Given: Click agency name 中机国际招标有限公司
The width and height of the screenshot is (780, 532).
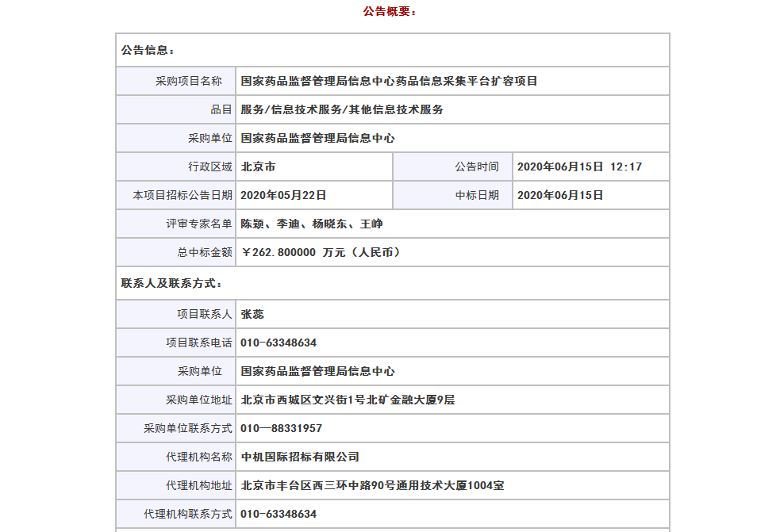Looking at the screenshot, I should tap(300, 457).
